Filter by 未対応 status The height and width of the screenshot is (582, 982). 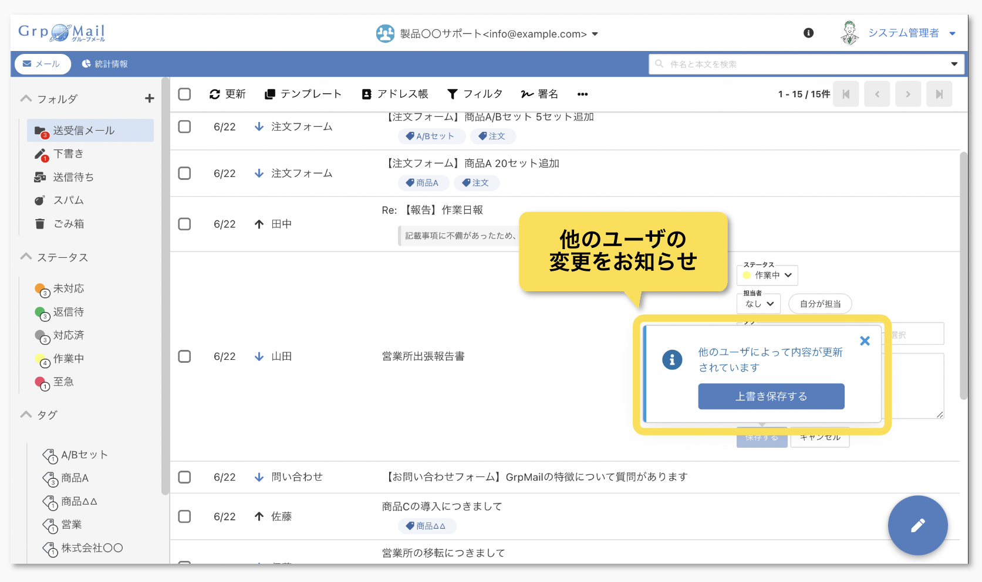[x=68, y=288]
